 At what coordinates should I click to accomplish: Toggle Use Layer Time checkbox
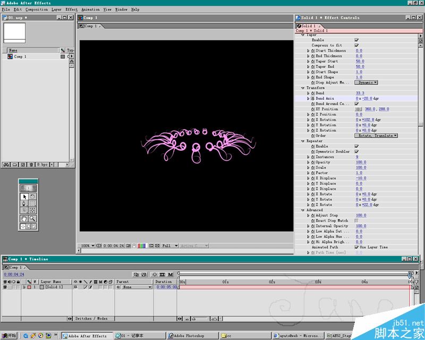pyautogui.click(x=356, y=247)
